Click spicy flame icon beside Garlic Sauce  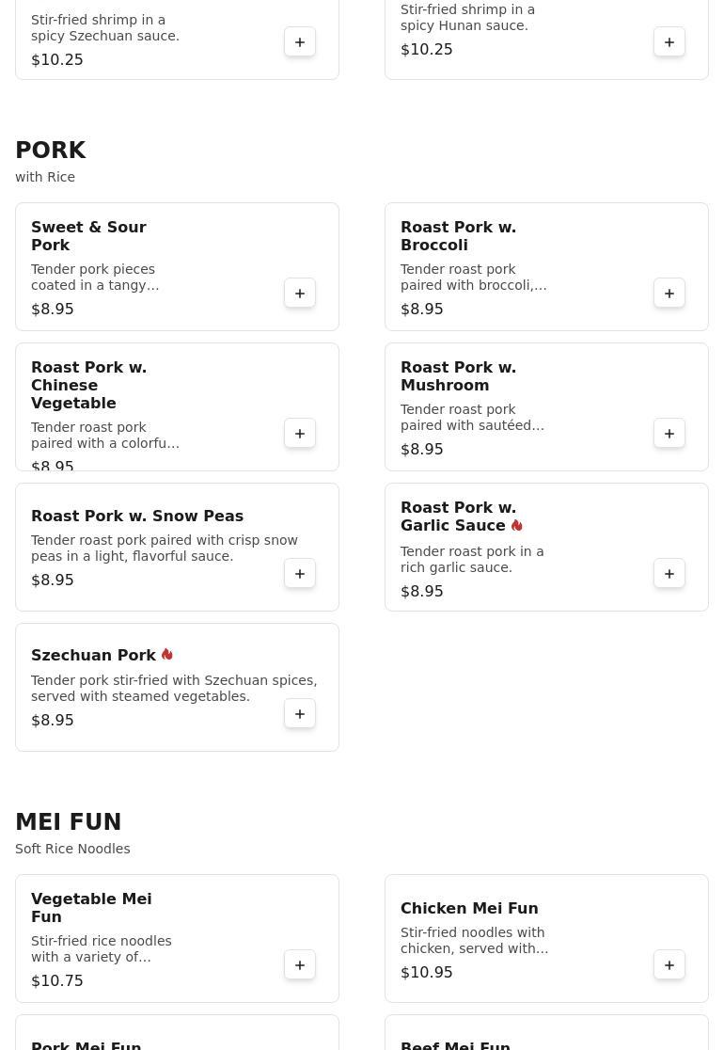point(517,525)
